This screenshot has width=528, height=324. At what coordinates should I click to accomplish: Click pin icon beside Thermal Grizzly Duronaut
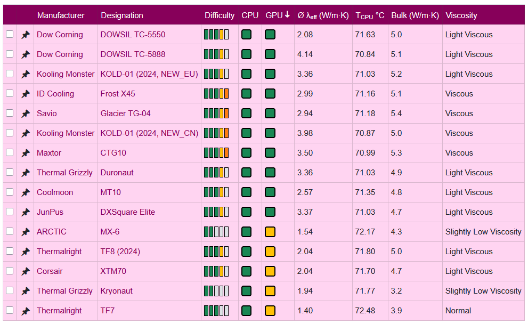[25, 173]
